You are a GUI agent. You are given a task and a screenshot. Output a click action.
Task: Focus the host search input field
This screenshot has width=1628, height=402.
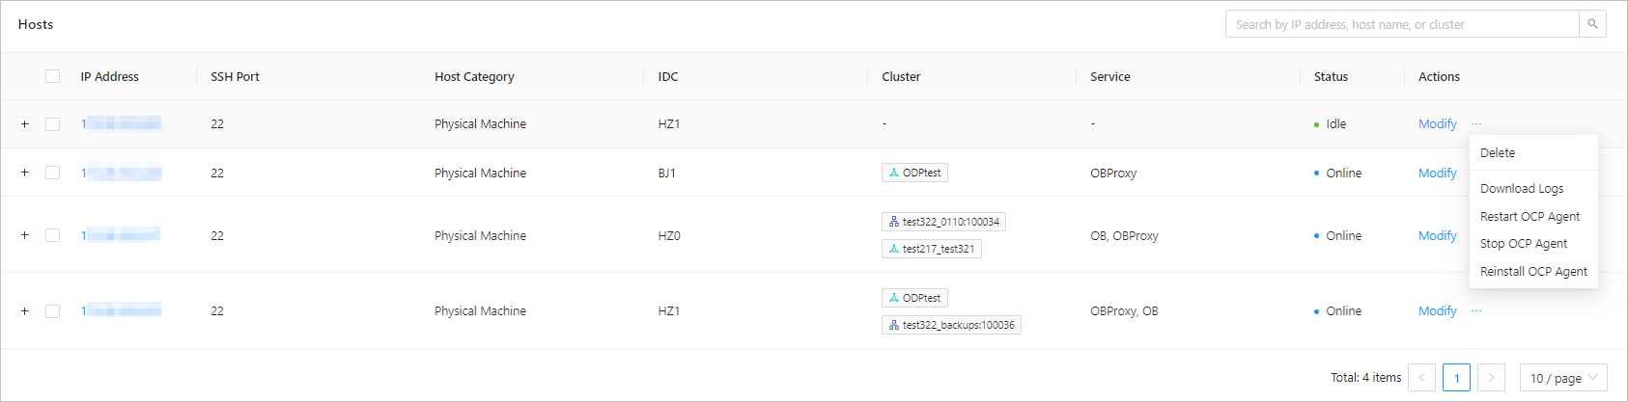pos(1401,24)
